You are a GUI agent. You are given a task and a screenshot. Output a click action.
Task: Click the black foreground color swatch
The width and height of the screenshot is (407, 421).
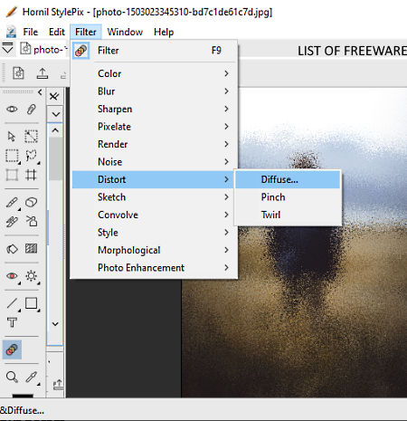[x=23, y=396]
